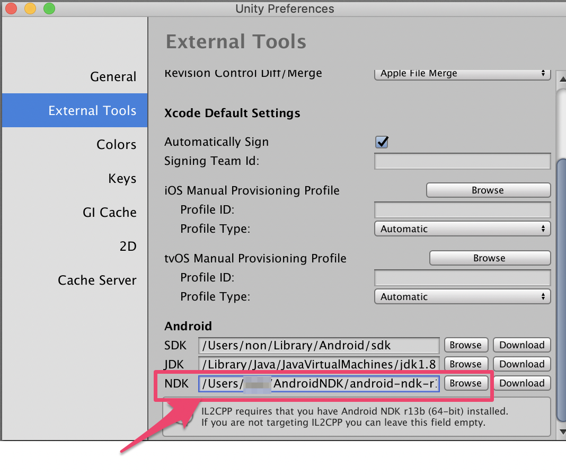
Task: Download the JDK
Action: [522, 364]
